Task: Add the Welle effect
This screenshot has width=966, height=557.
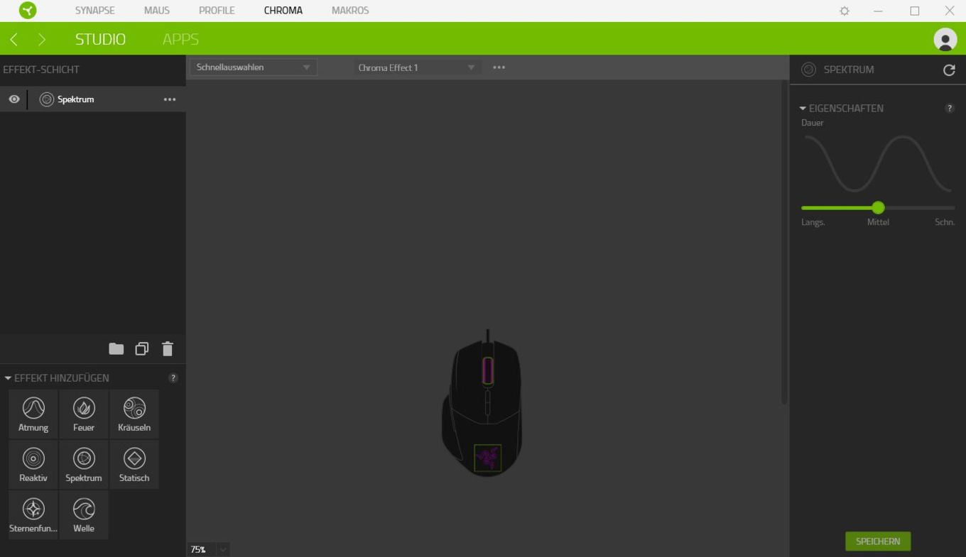Action: 84,514
